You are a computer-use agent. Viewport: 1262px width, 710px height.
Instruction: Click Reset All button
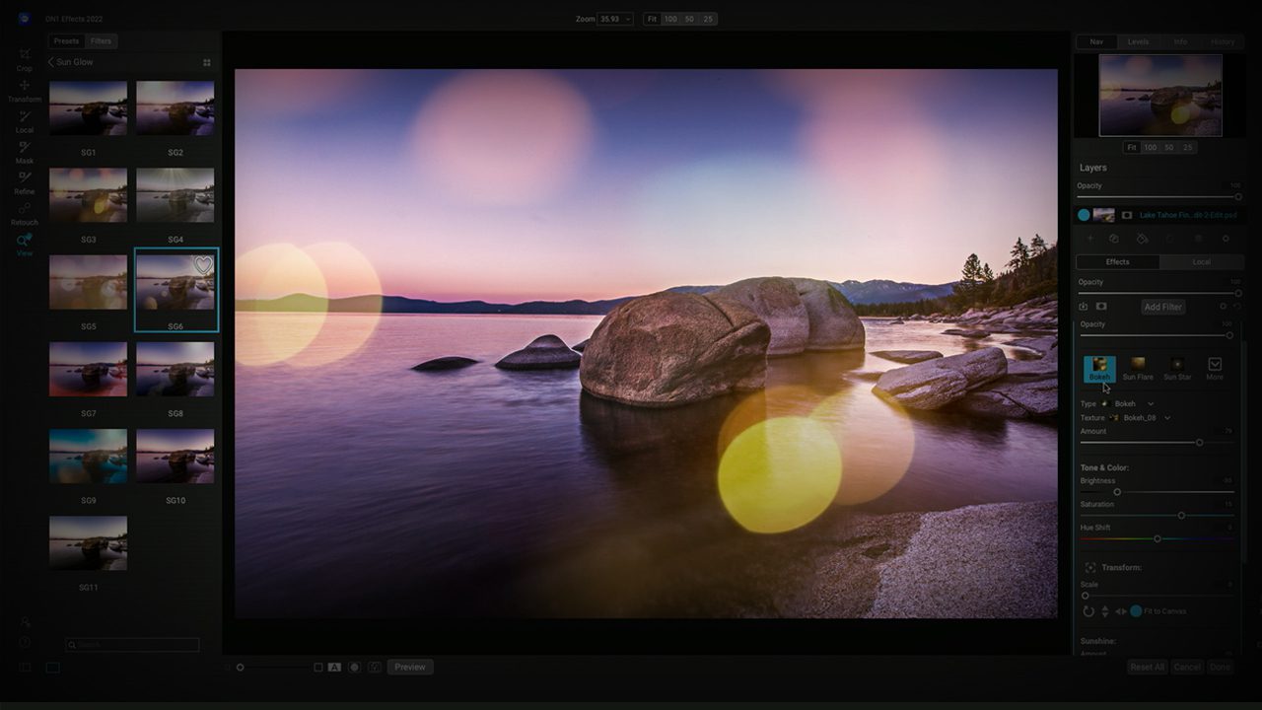1147,668
